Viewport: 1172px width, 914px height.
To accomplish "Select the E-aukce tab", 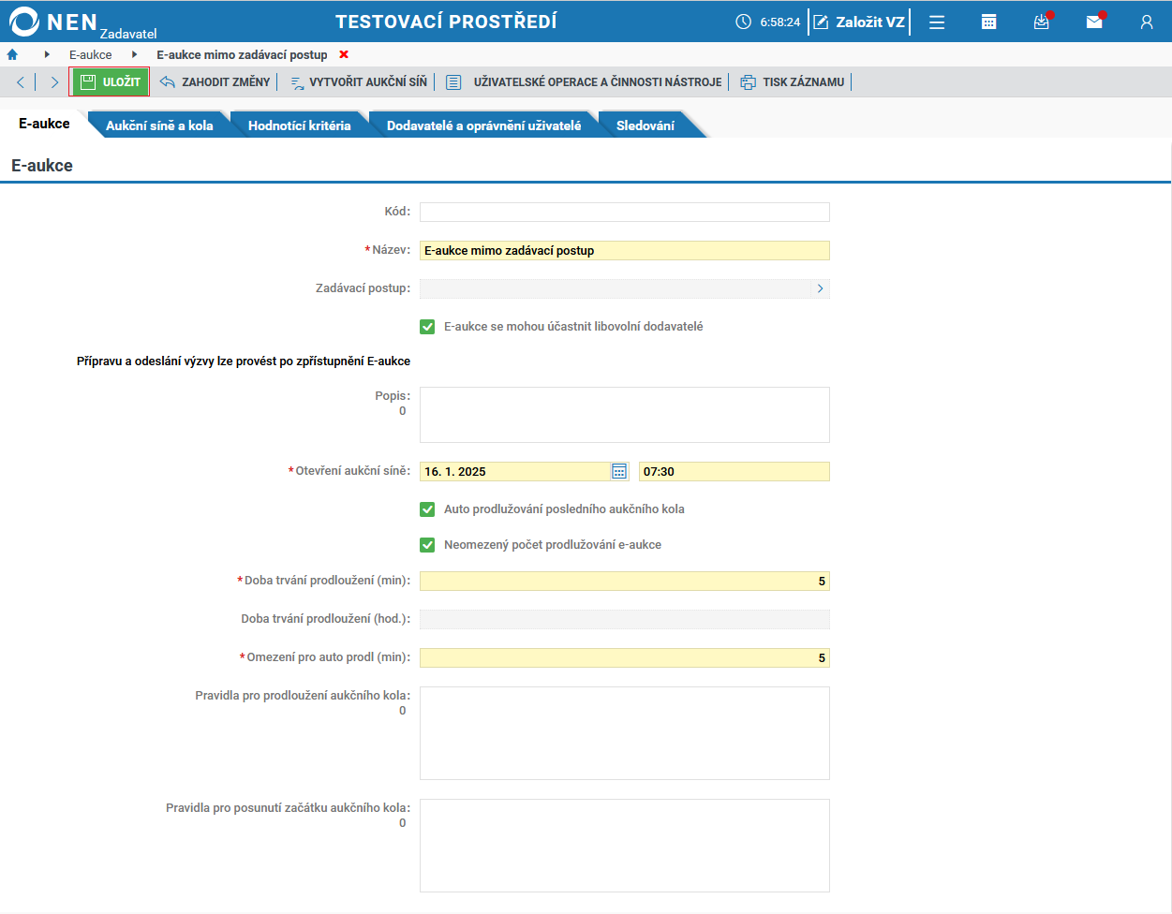I will point(44,124).
